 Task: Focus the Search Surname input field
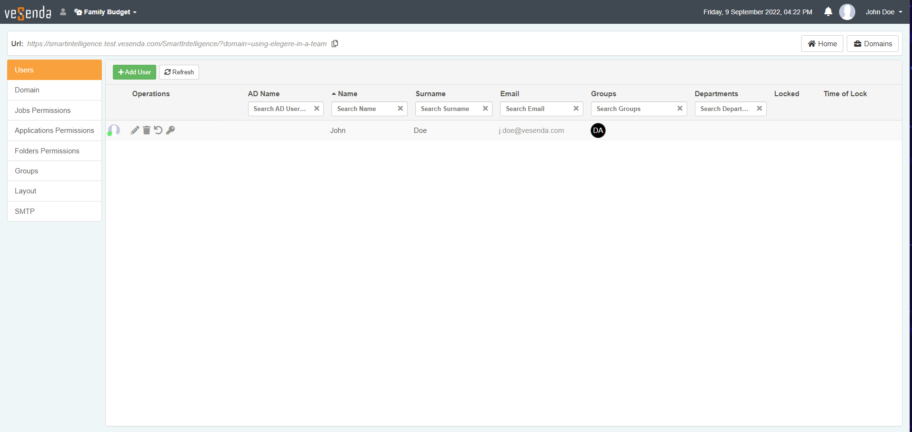448,109
